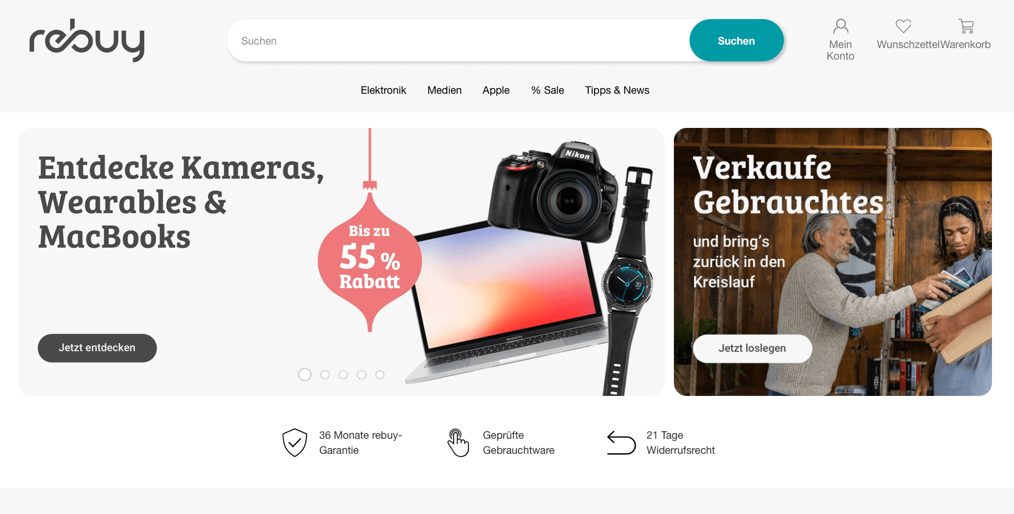This screenshot has width=1014, height=514.
Task: Open the Apple category menu
Action: click(496, 90)
